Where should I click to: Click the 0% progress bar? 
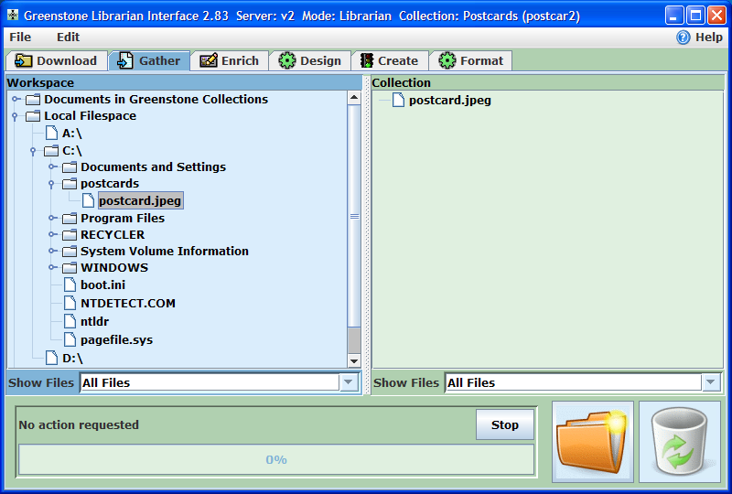click(x=276, y=459)
